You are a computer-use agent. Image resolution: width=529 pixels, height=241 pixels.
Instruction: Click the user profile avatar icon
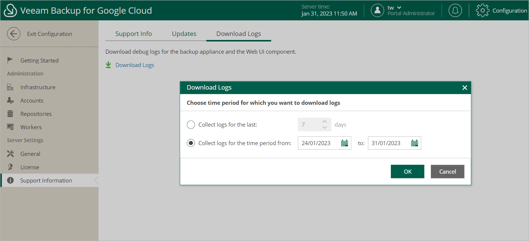click(377, 10)
